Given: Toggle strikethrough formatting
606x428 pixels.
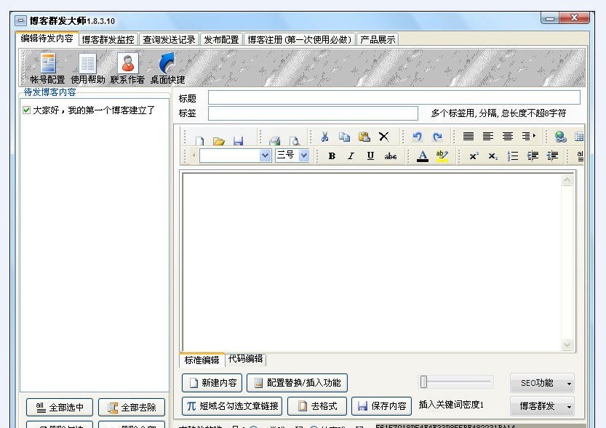Looking at the screenshot, I should tap(391, 156).
